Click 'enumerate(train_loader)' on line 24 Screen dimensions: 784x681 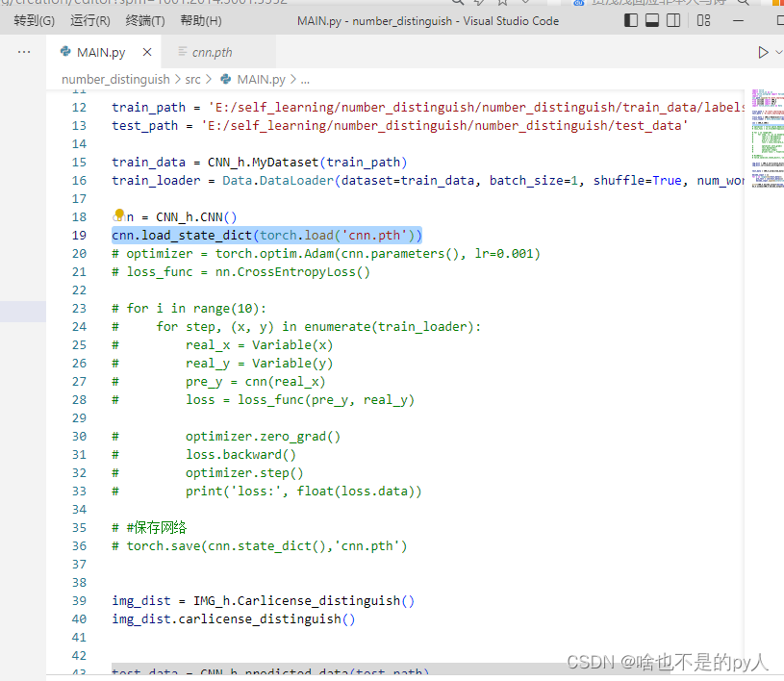(389, 327)
